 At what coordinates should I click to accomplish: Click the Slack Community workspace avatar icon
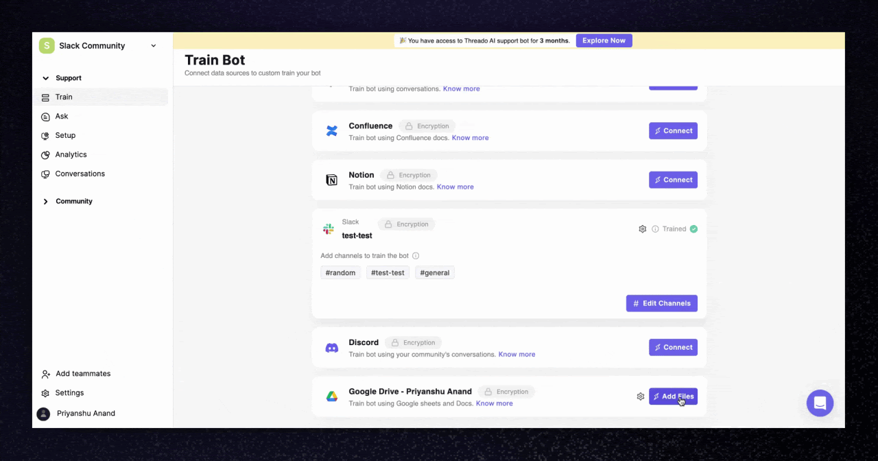[47, 46]
